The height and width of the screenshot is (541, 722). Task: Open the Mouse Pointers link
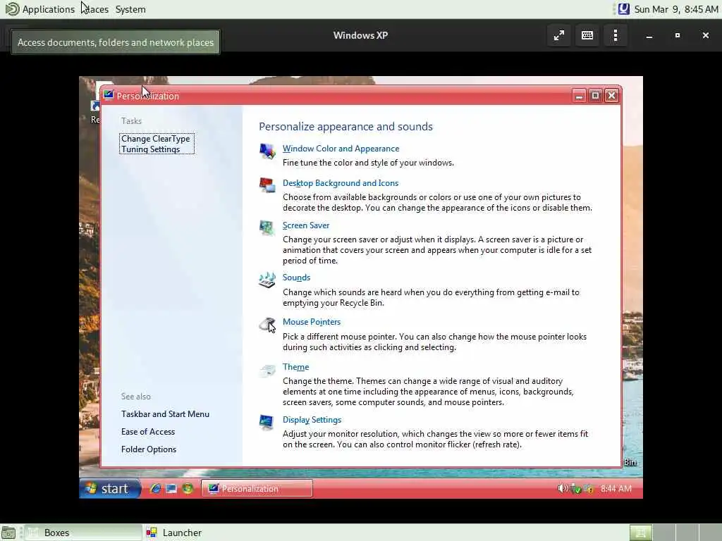tap(311, 322)
